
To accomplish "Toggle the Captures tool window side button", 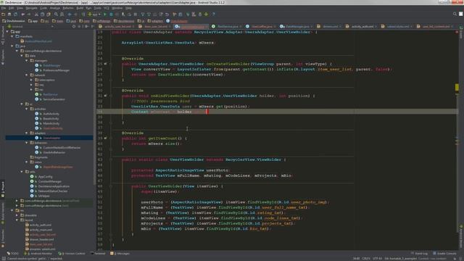I will pyautogui.click(x=3, y=57).
